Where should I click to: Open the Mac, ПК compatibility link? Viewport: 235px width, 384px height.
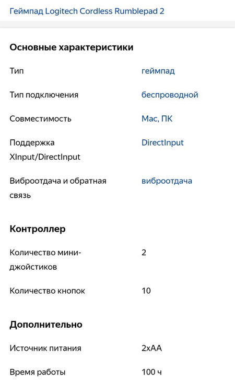click(x=157, y=119)
